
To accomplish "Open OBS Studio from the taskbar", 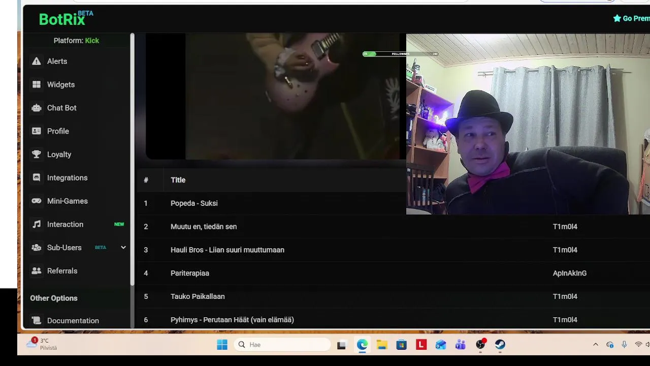I will (480, 345).
